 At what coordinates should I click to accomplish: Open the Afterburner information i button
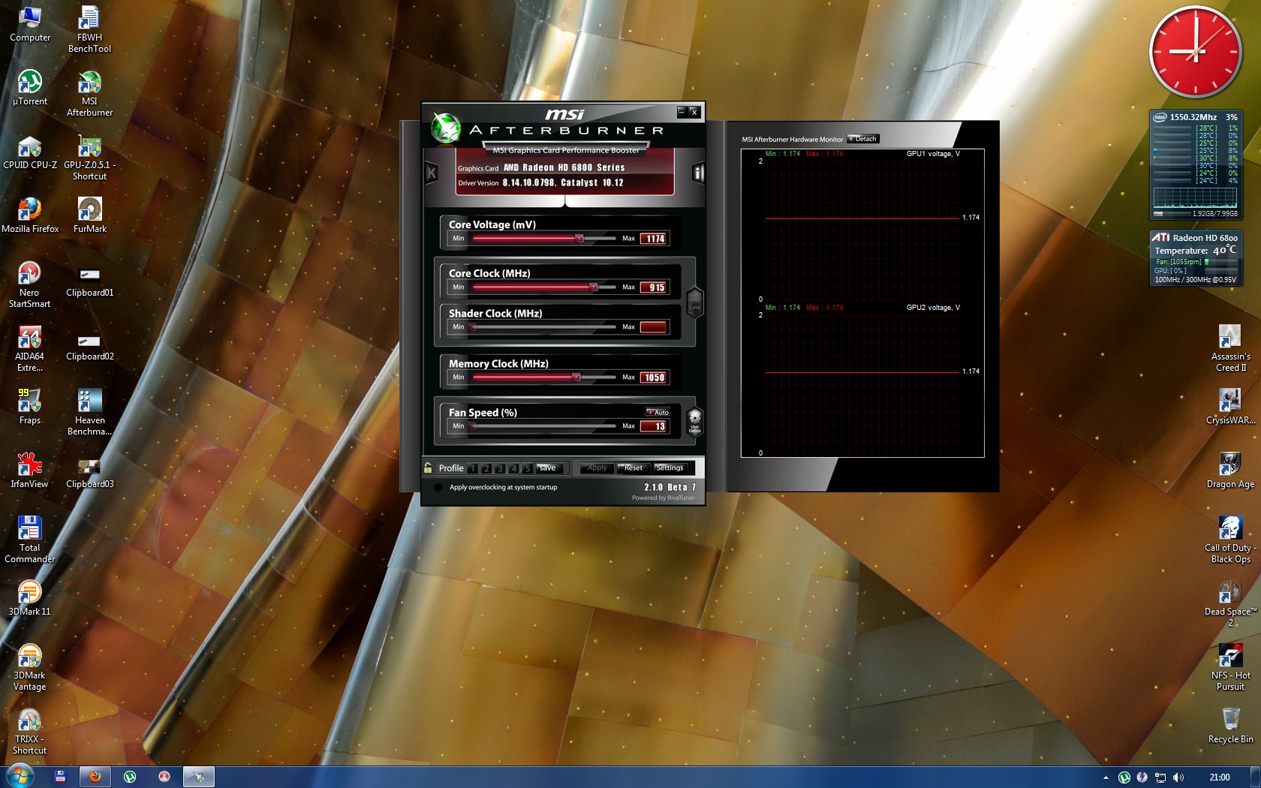pos(698,173)
